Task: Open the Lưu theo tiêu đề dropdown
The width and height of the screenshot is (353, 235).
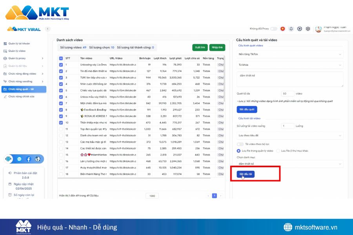Action: coord(290,136)
